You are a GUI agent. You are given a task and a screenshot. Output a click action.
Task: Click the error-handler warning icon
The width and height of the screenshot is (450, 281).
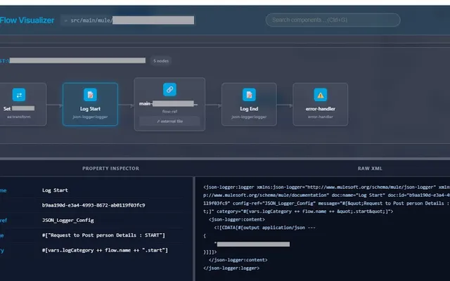click(321, 95)
